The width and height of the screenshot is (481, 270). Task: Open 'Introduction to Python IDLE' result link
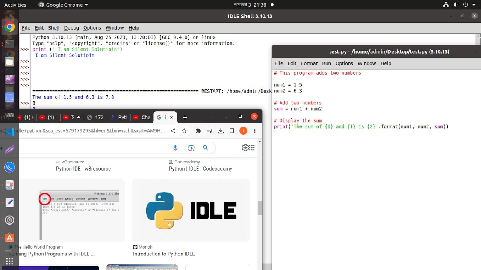[x=164, y=254]
